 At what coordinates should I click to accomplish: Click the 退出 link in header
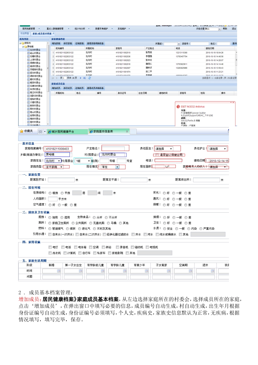[x=234, y=29]
